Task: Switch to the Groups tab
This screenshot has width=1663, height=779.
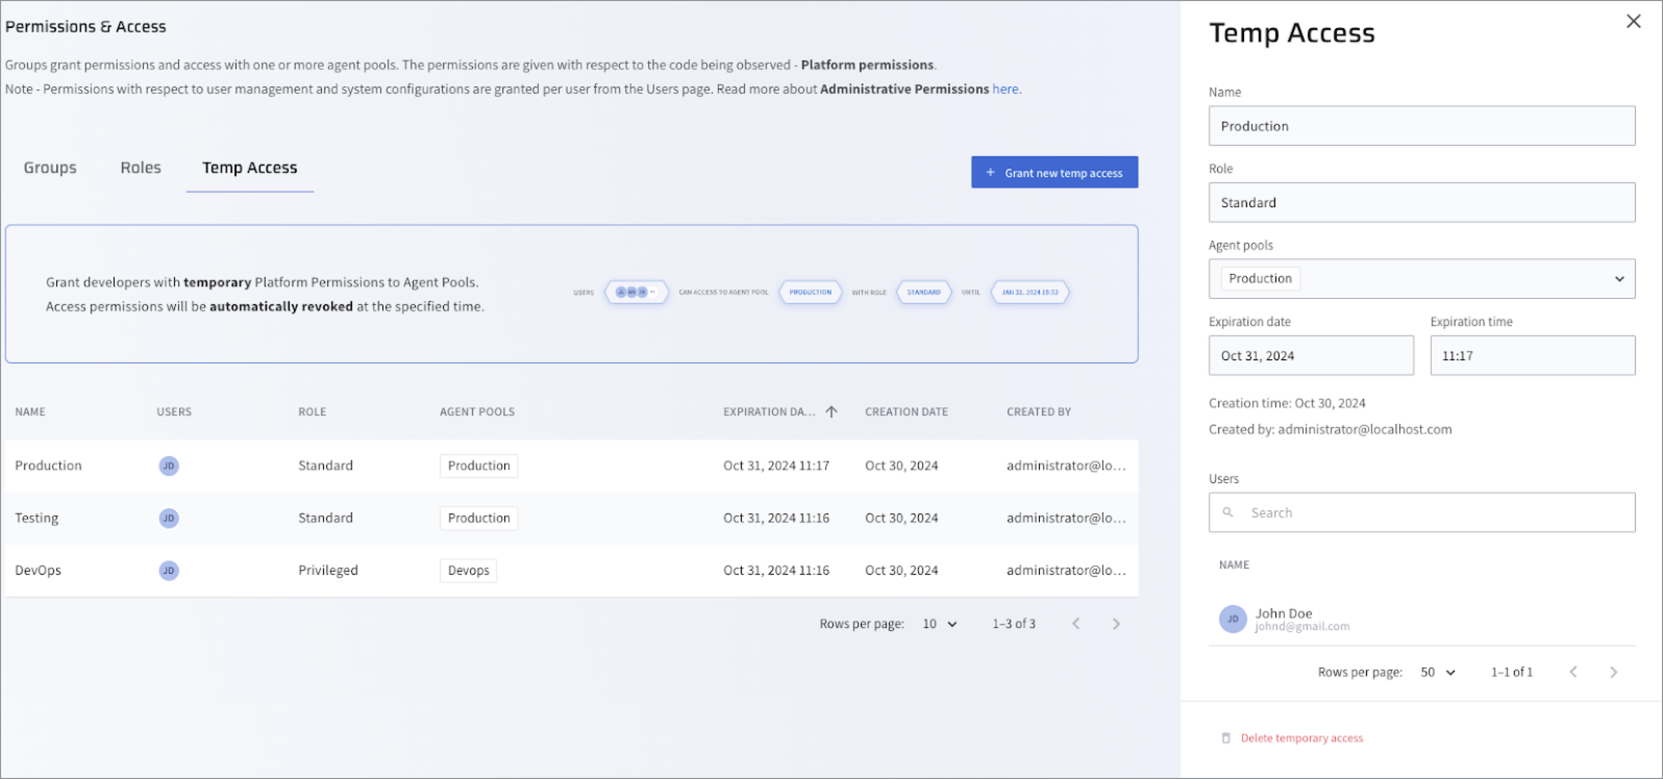Action: pos(49,168)
